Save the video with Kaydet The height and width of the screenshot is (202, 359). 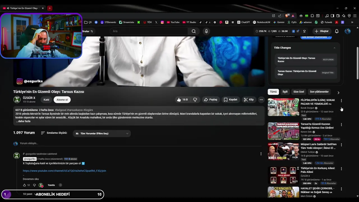coord(231,100)
